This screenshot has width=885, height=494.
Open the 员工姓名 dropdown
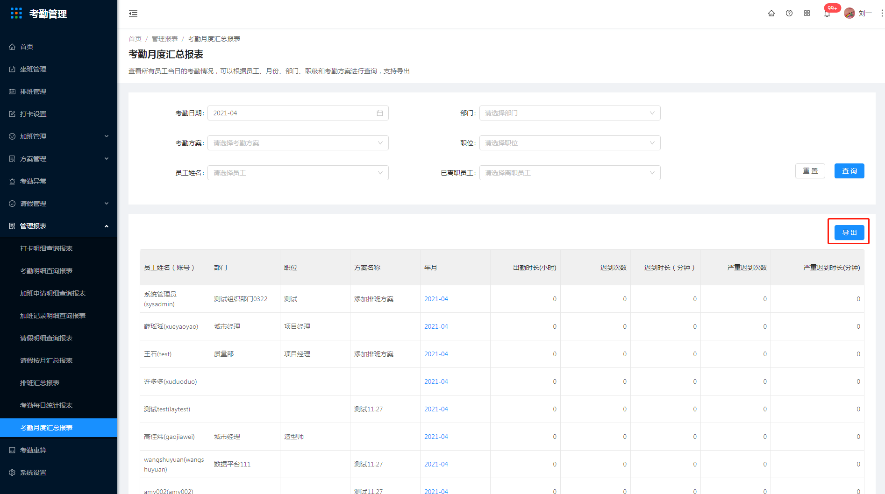click(x=298, y=173)
